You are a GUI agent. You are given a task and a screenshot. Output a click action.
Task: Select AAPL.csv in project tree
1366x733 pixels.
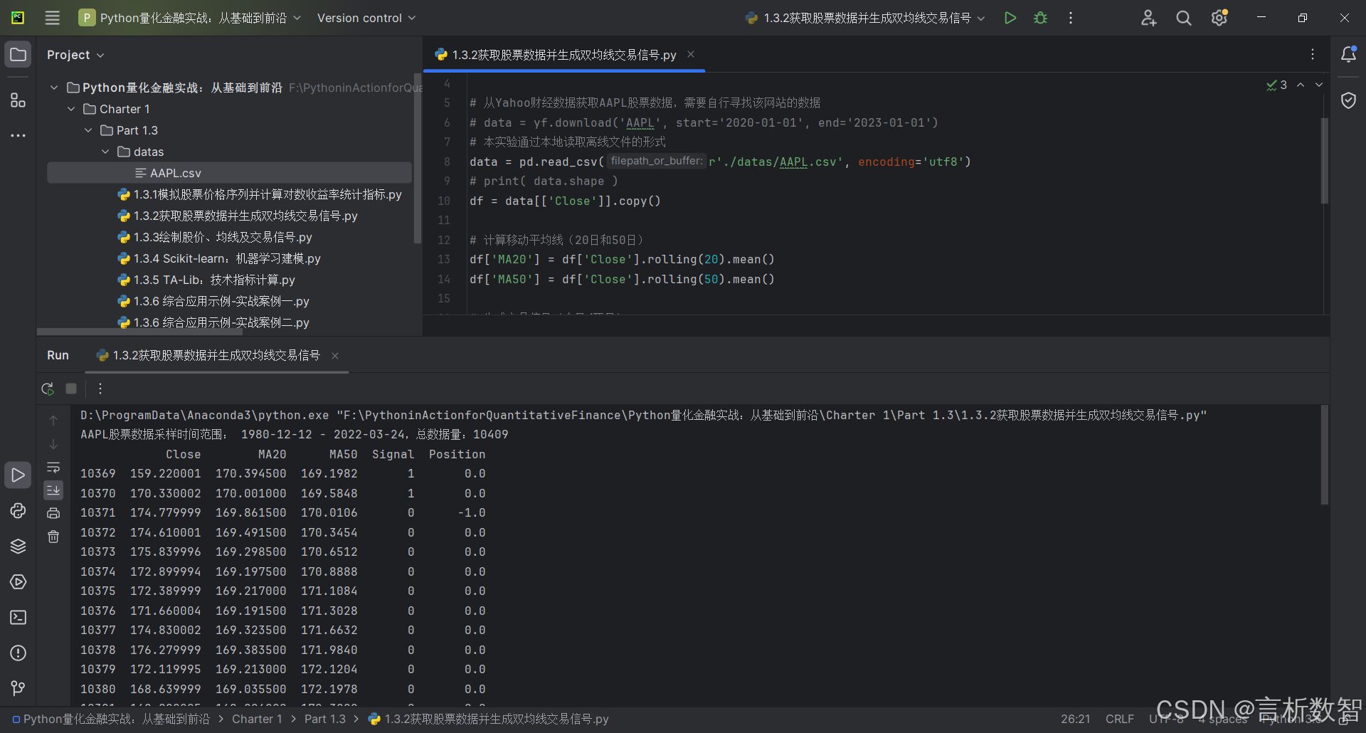229,173
